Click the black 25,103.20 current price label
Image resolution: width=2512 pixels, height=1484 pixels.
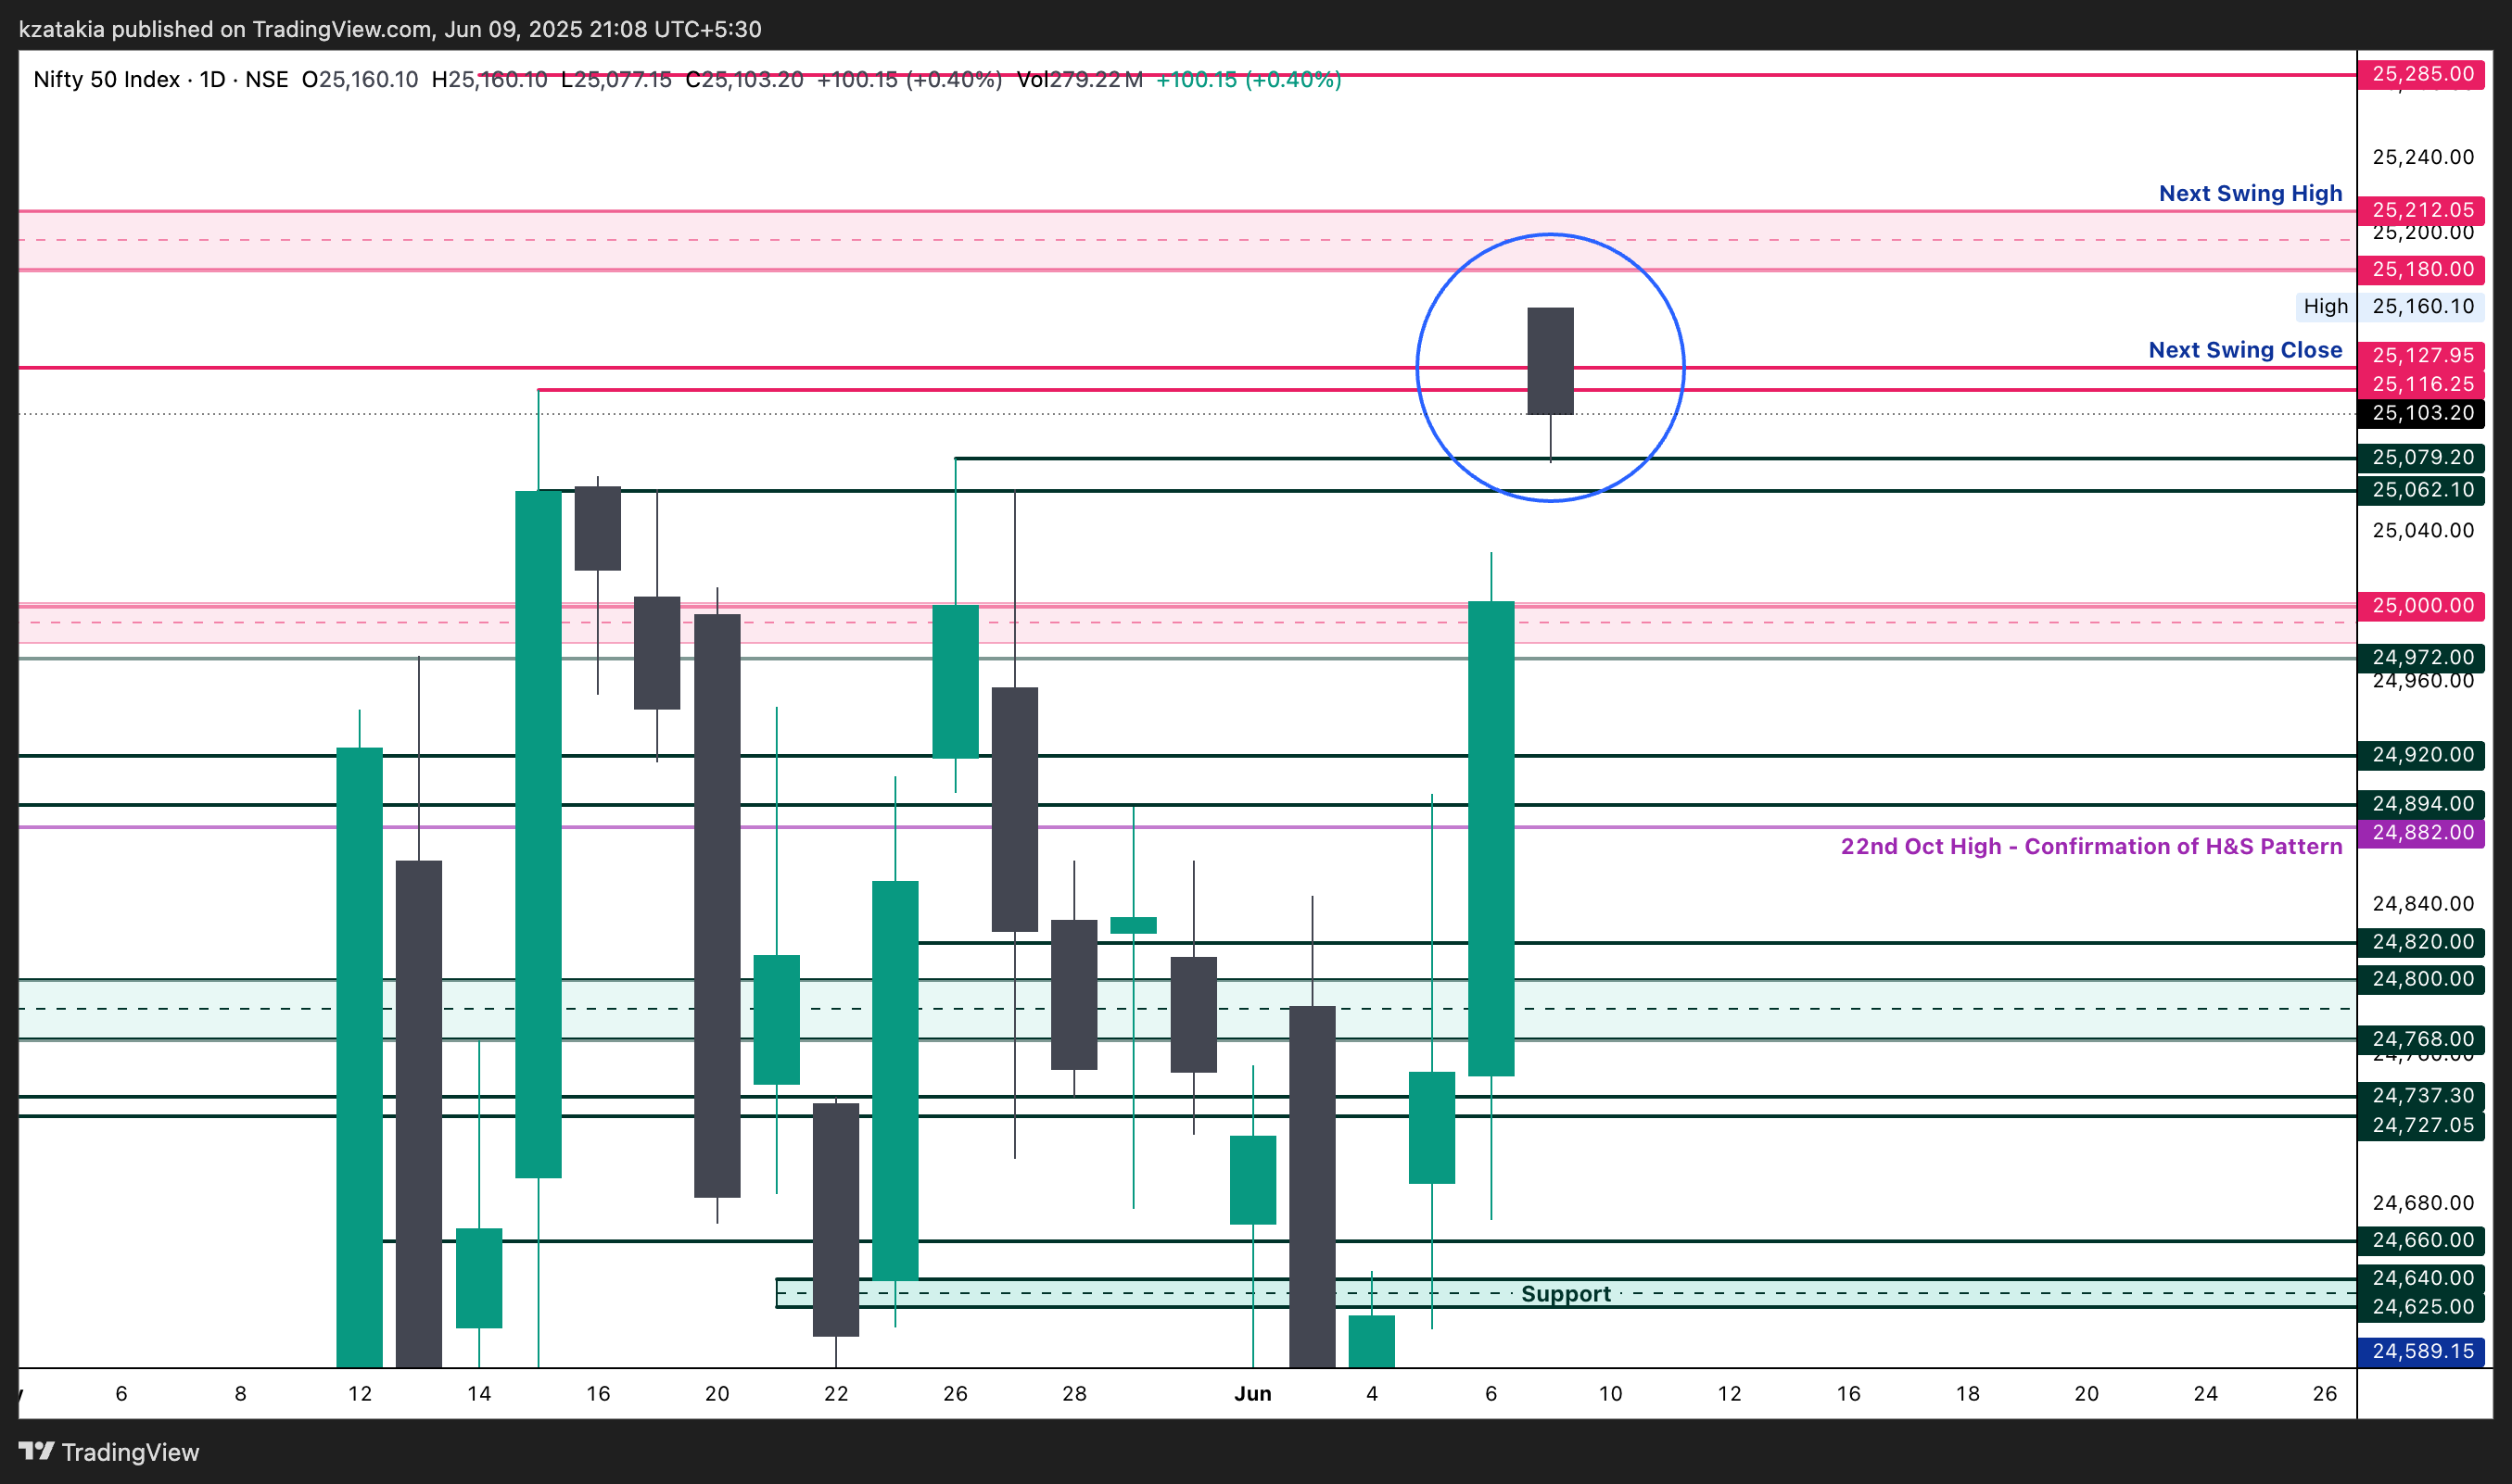pos(2421,413)
